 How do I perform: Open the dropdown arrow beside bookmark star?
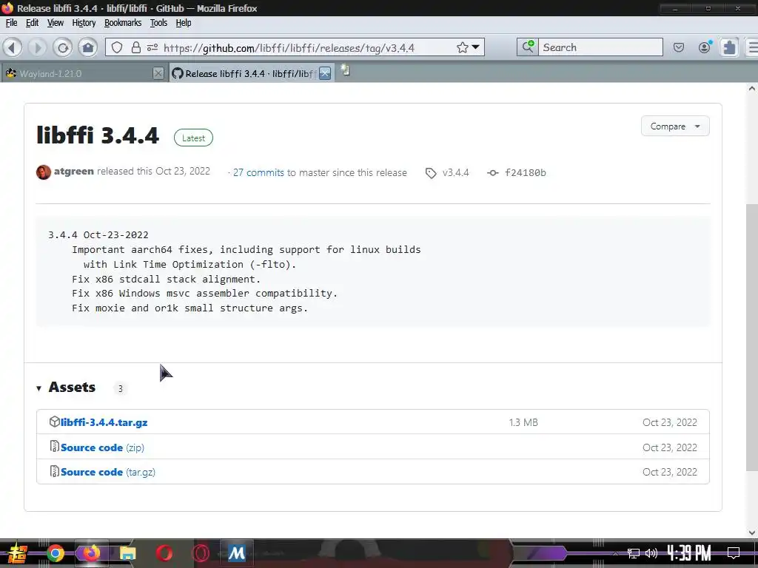pos(476,47)
